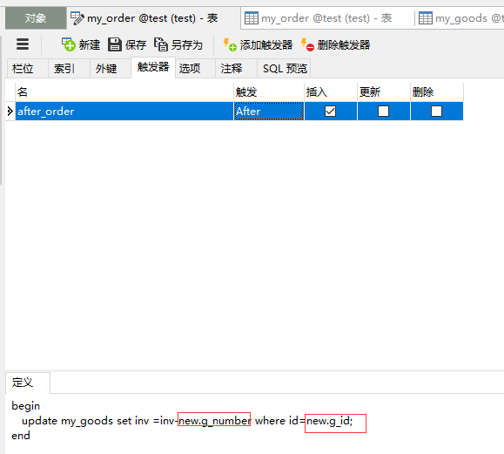Select the 定义 (Definition) tab
The image size is (504, 454).
click(28, 383)
